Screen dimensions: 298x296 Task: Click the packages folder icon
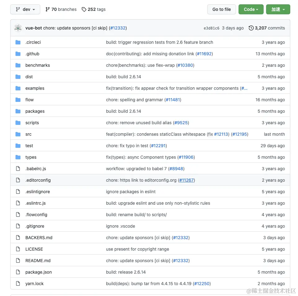coord(18,111)
